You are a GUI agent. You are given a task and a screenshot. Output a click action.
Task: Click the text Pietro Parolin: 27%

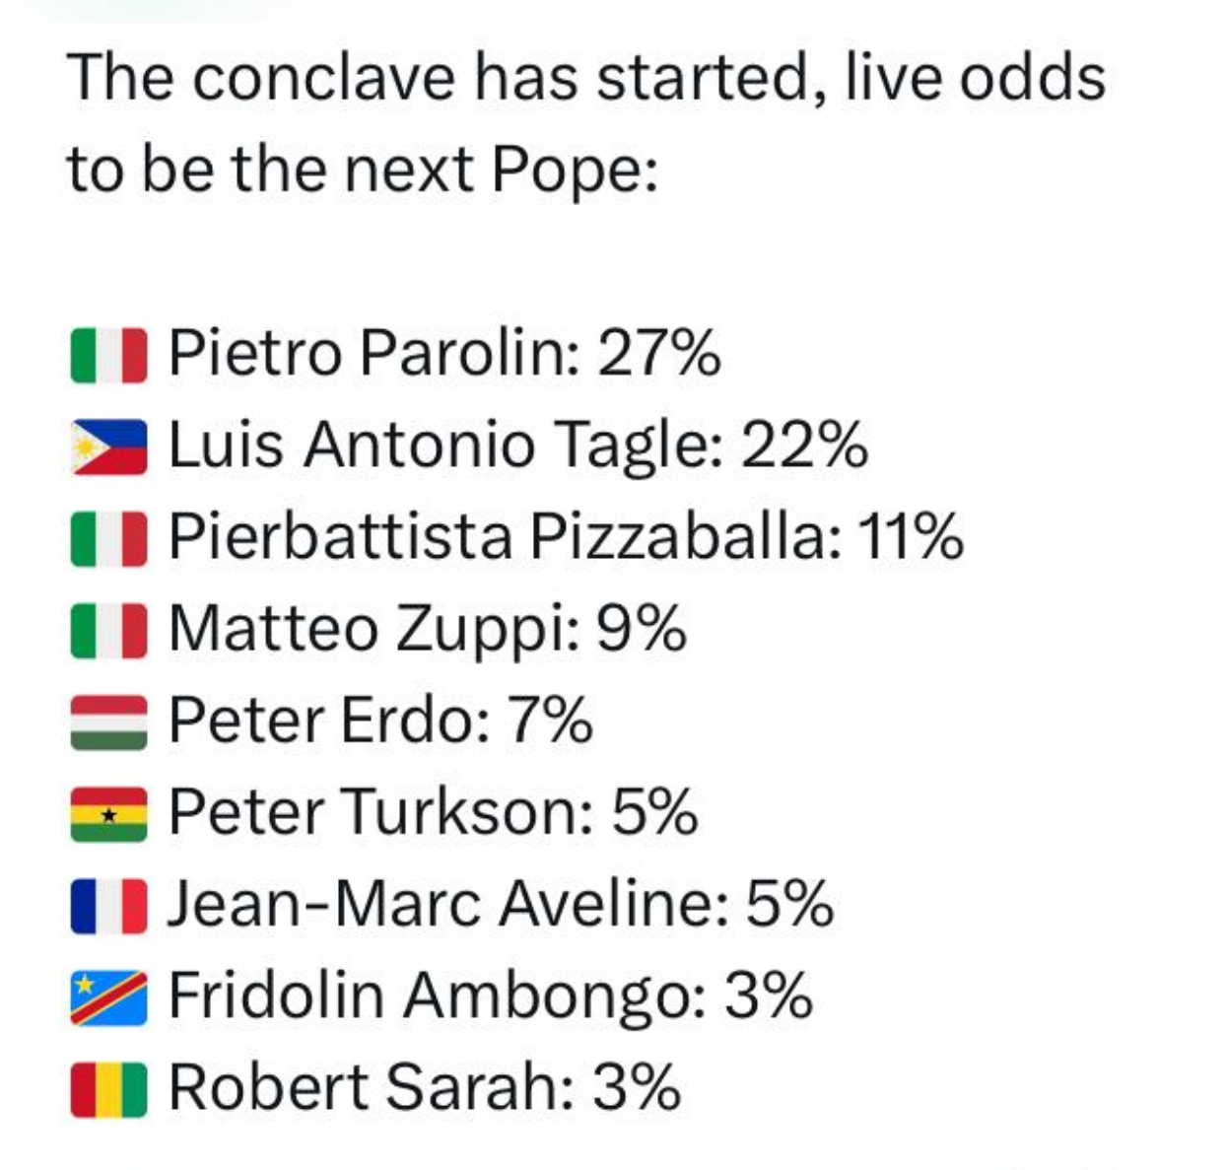click(444, 353)
